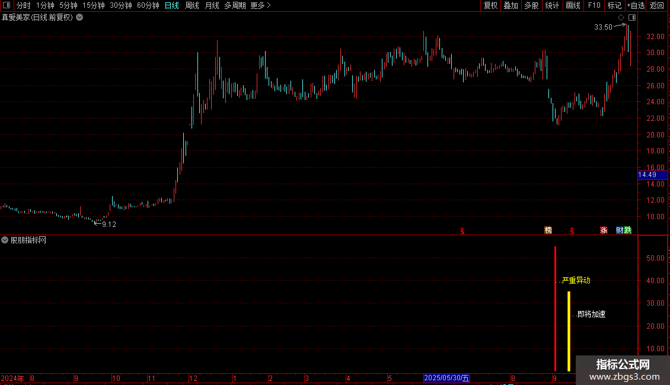670x385 pixels.
Task: Click the 标记 mark button
Action: click(x=614, y=5)
